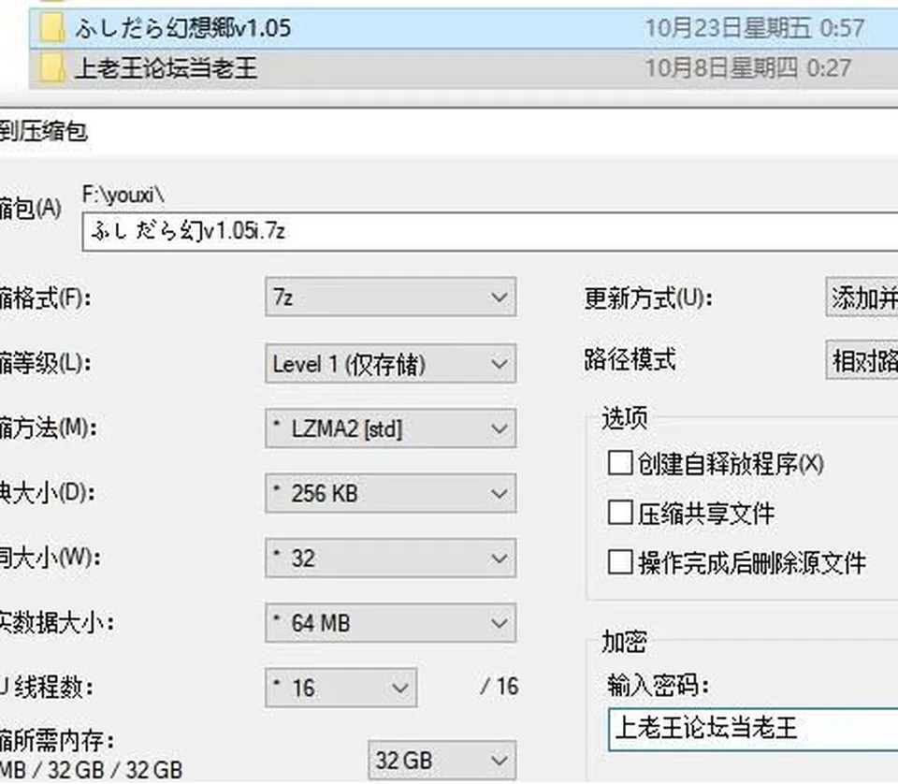Image resolution: width=898 pixels, height=784 pixels.
Task: Expand the 64 MB solid block dropdown
Action: point(391,622)
